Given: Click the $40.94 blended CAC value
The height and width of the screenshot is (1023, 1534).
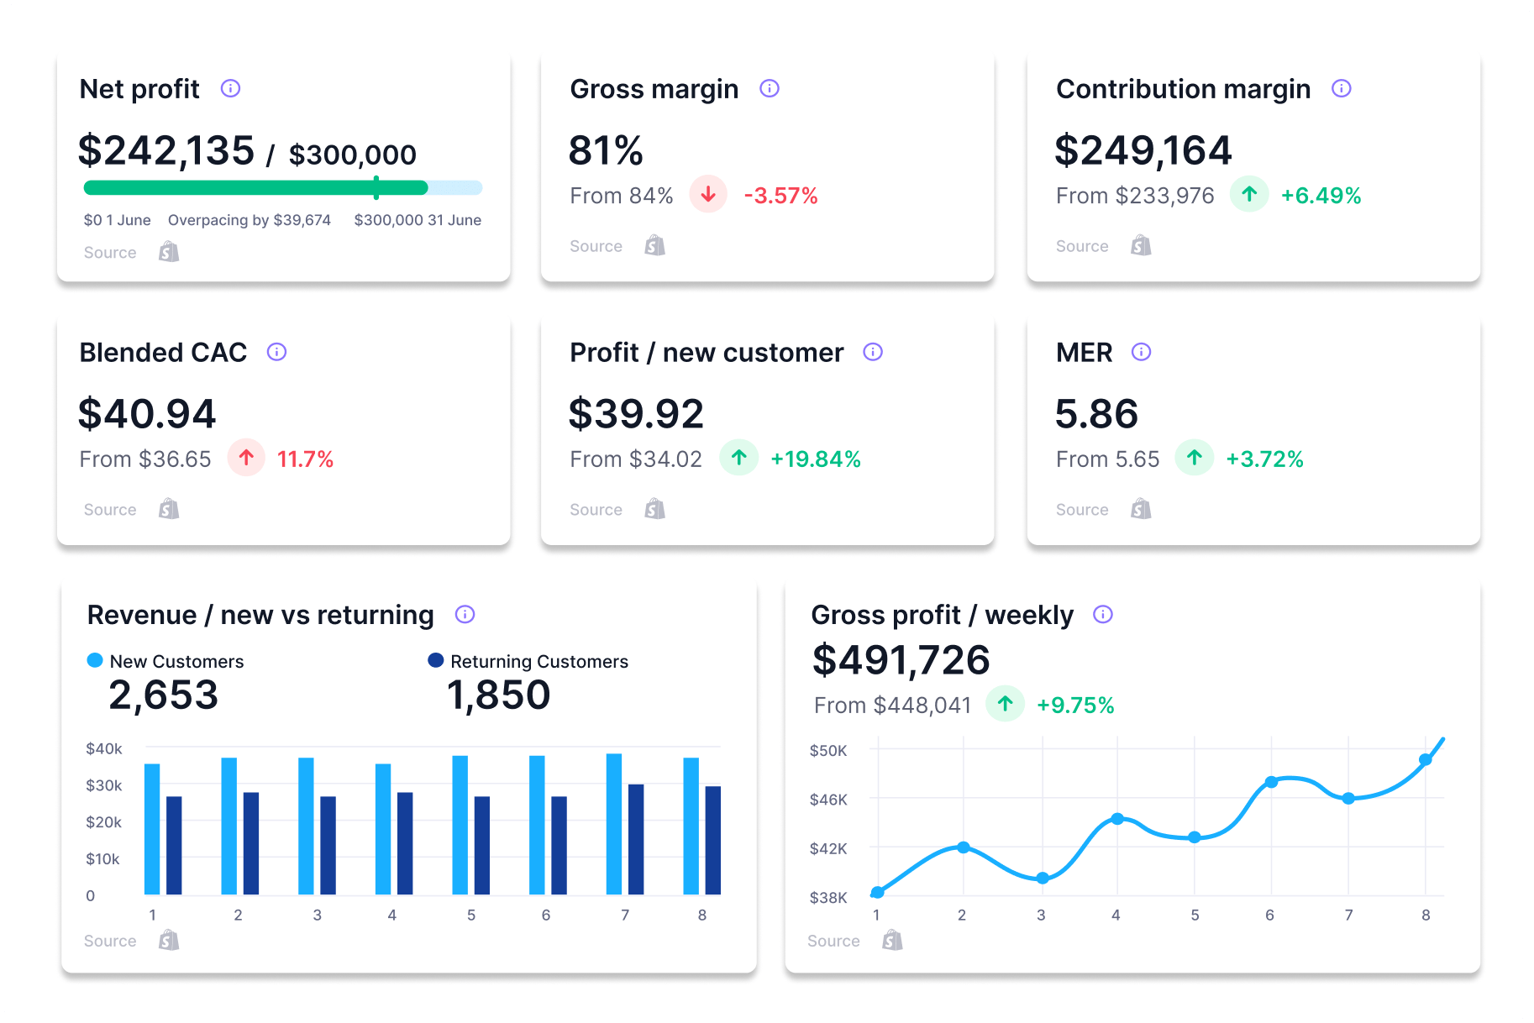Looking at the screenshot, I should click(x=147, y=414).
